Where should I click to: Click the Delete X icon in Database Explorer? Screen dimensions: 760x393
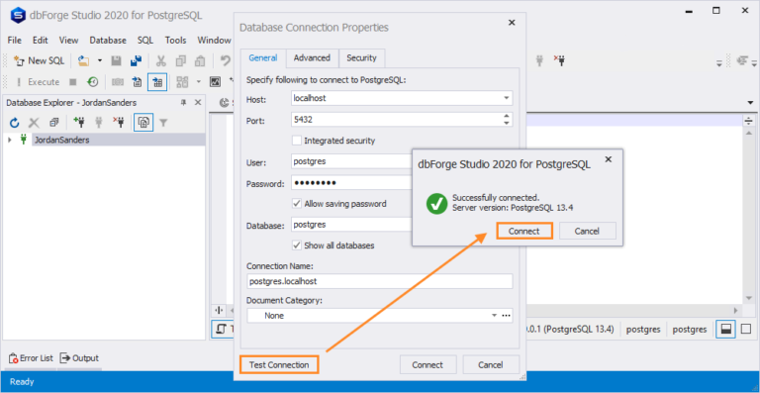(34, 123)
